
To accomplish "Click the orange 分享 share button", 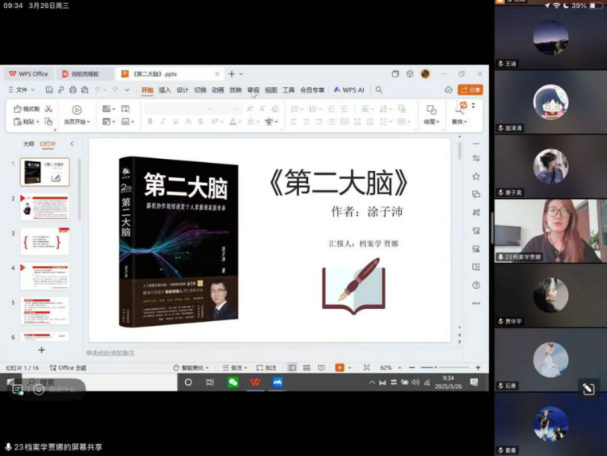I will 471,90.
